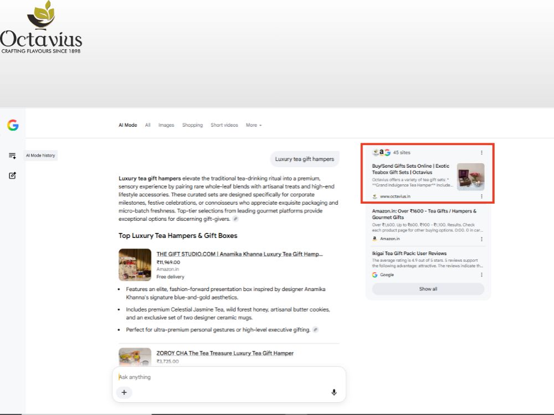Click the Show all button

click(428, 289)
